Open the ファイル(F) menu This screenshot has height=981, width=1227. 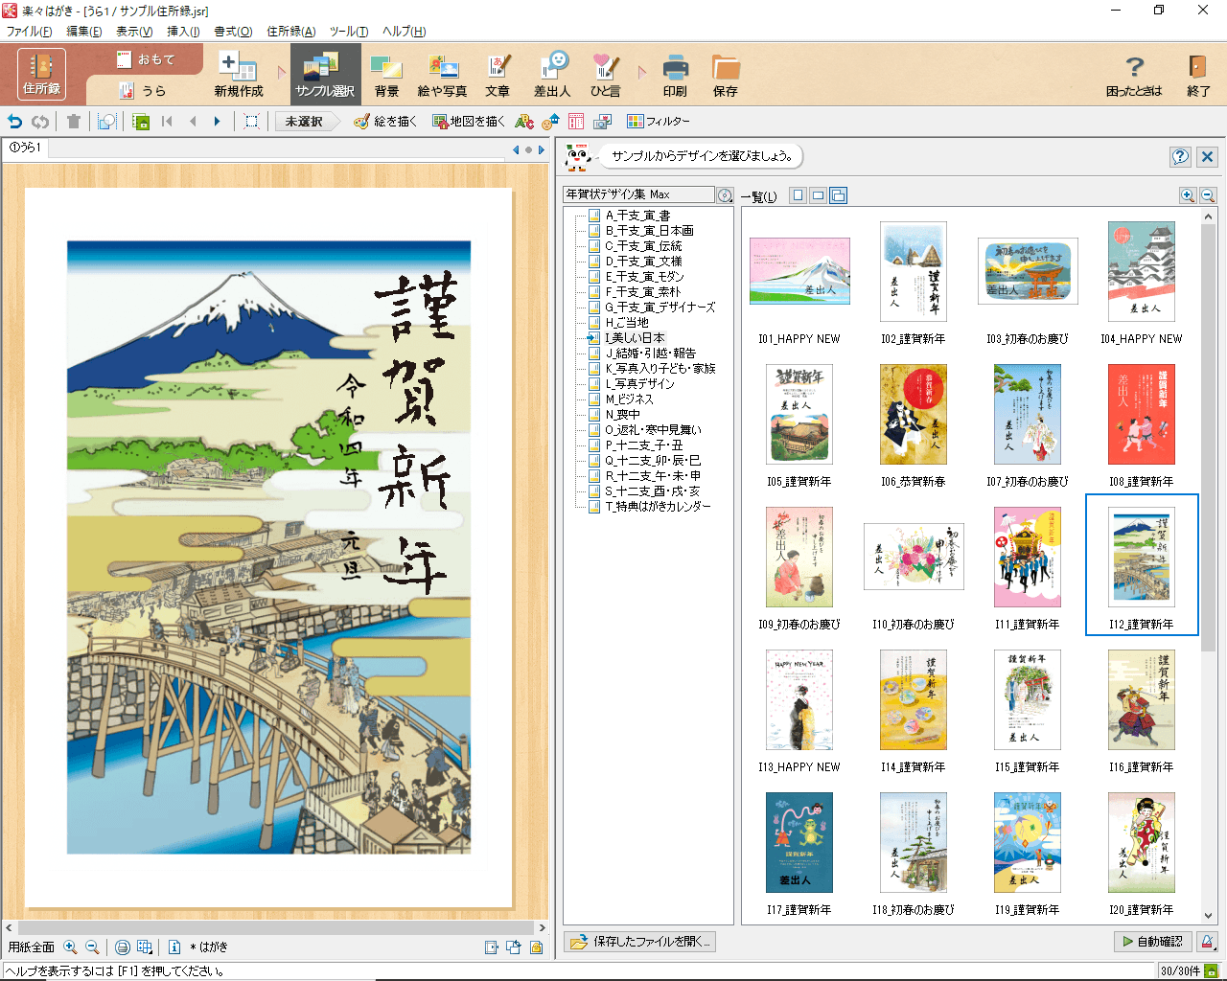[30, 32]
